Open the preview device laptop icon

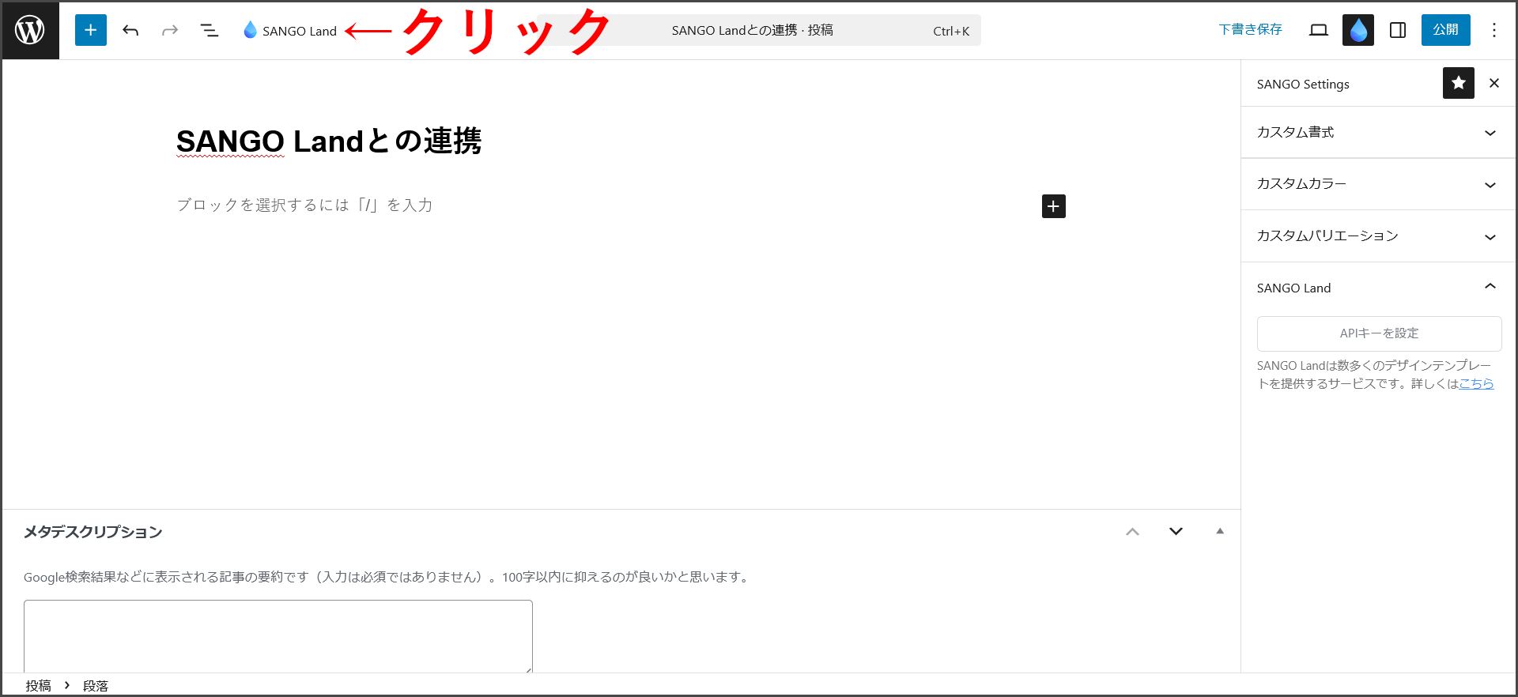click(1319, 30)
